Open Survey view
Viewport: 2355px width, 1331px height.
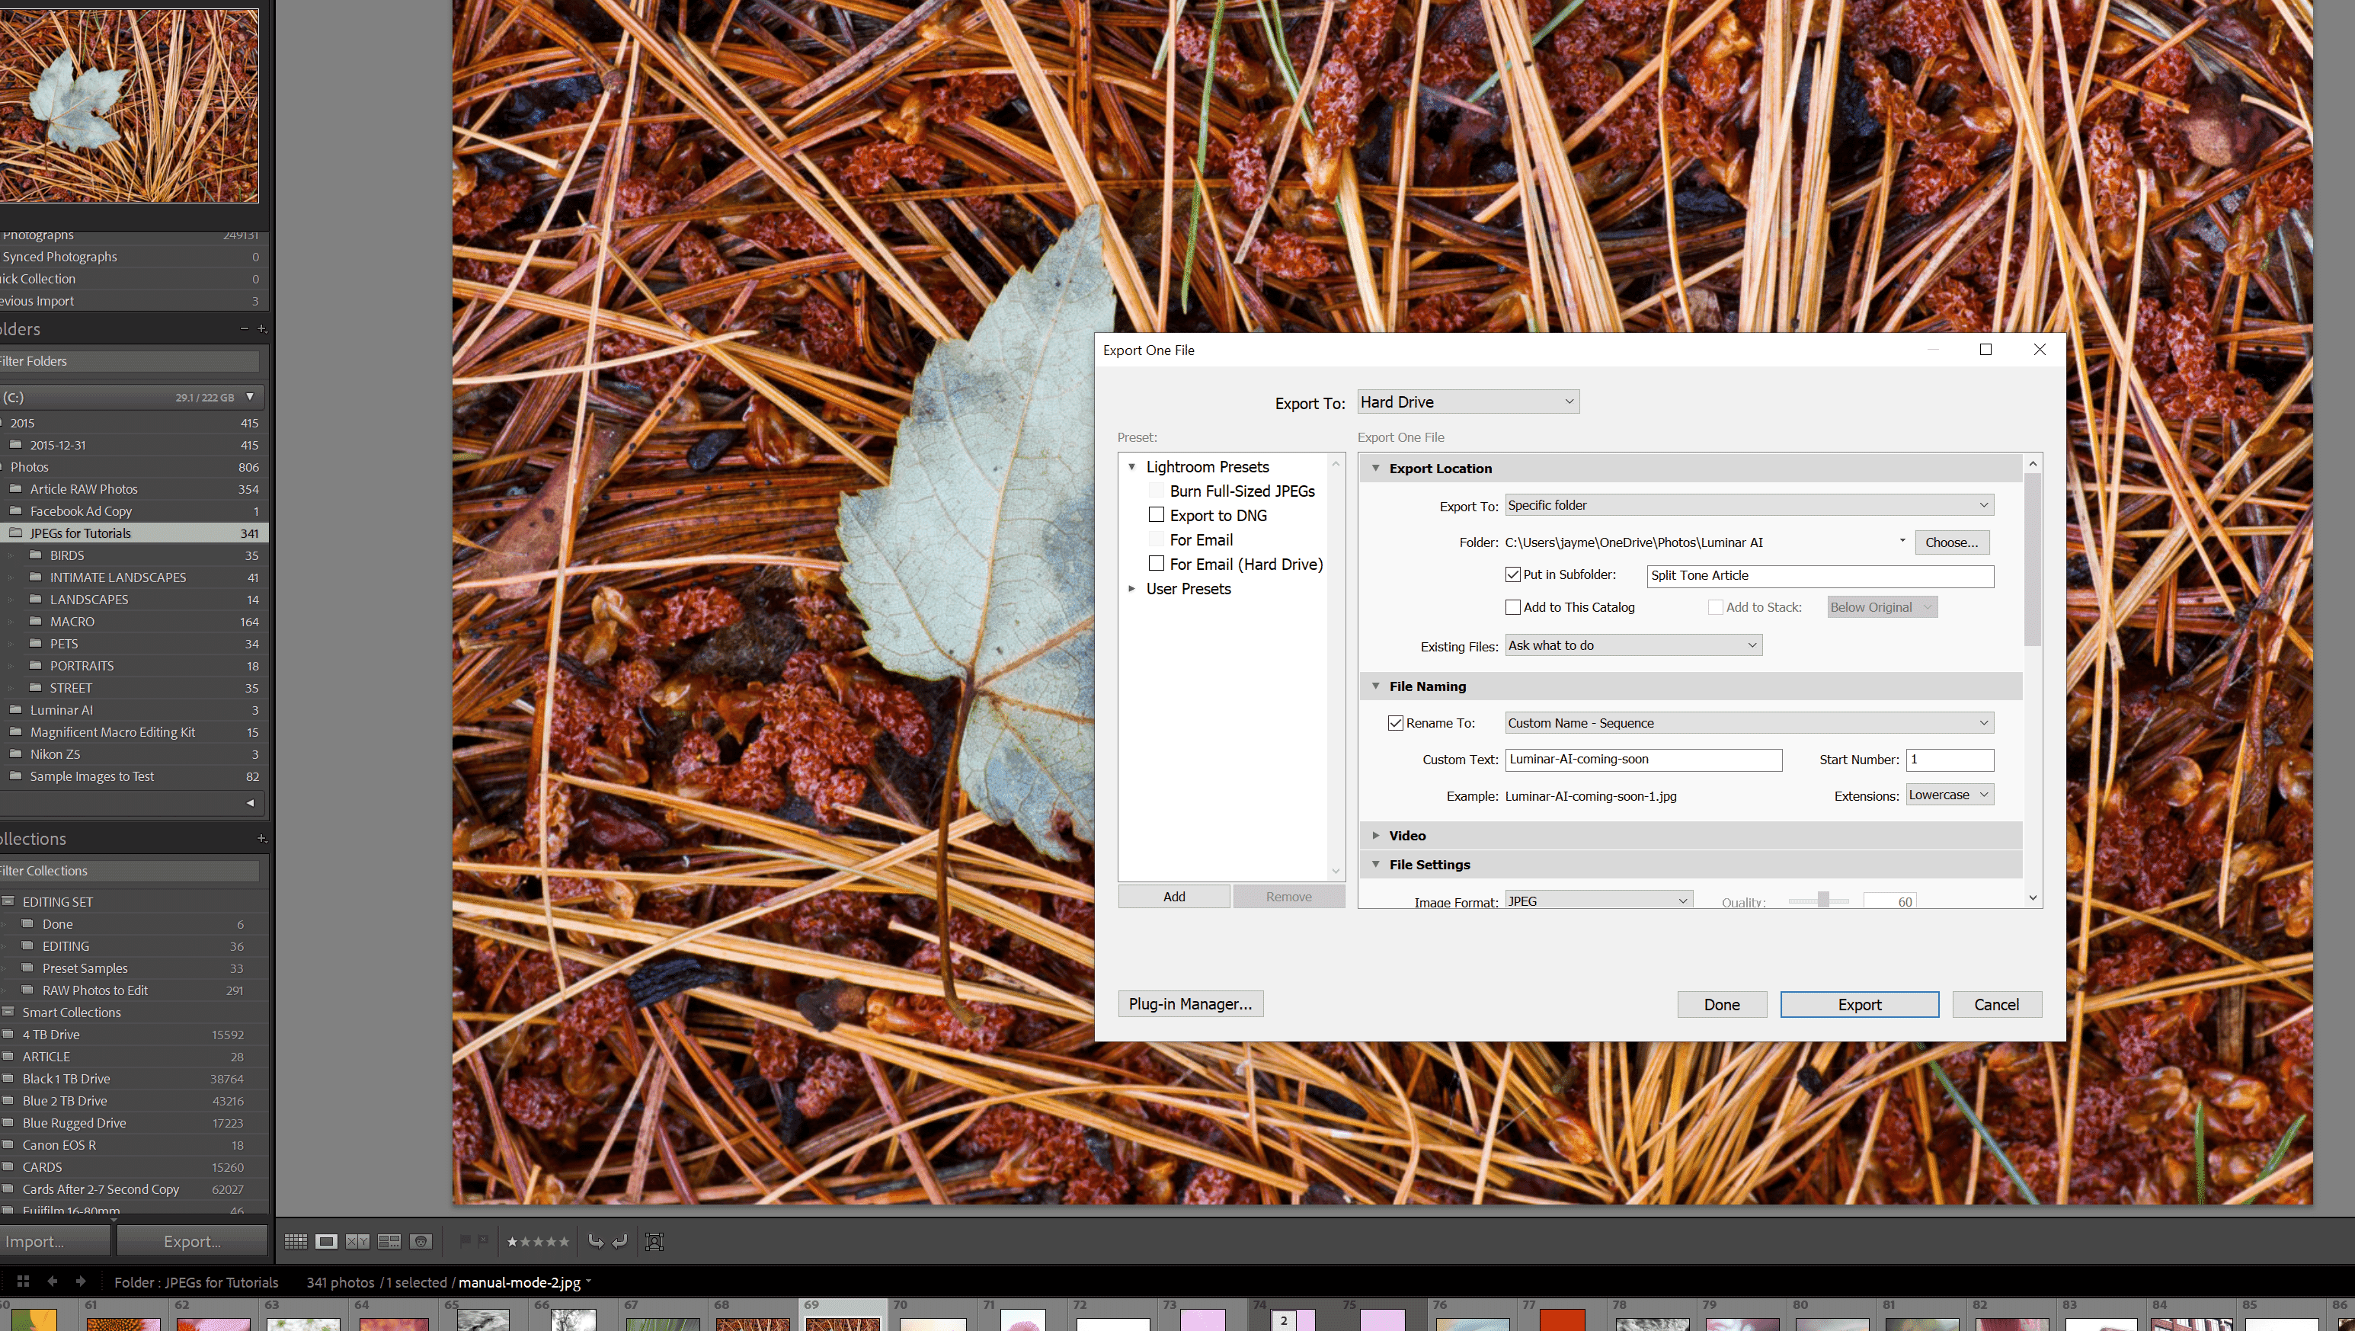390,1241
